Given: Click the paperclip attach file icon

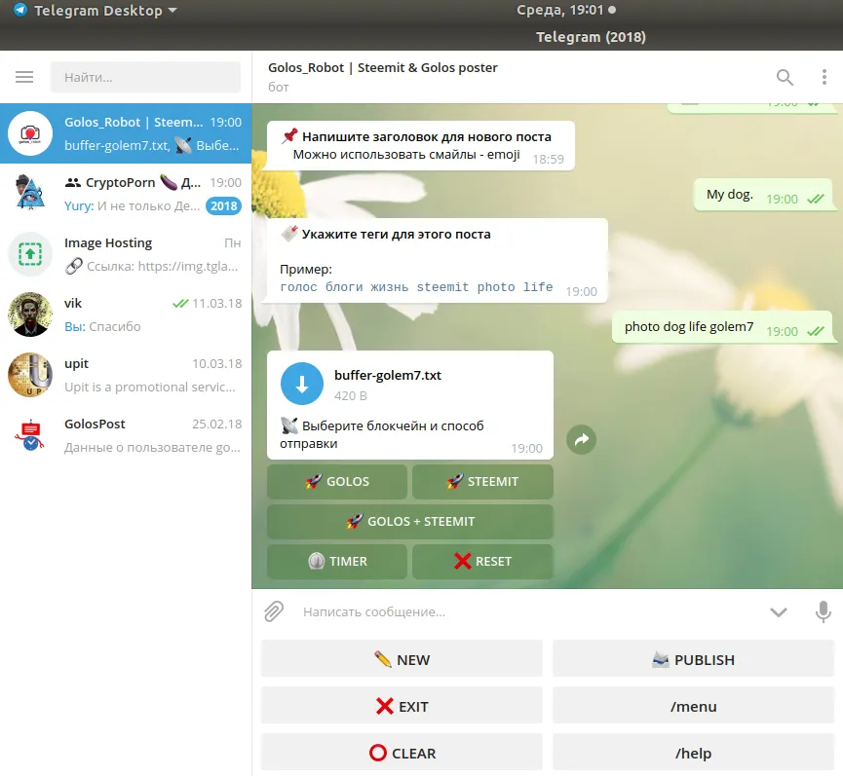Looking at the screenshot, I should 274,611.
